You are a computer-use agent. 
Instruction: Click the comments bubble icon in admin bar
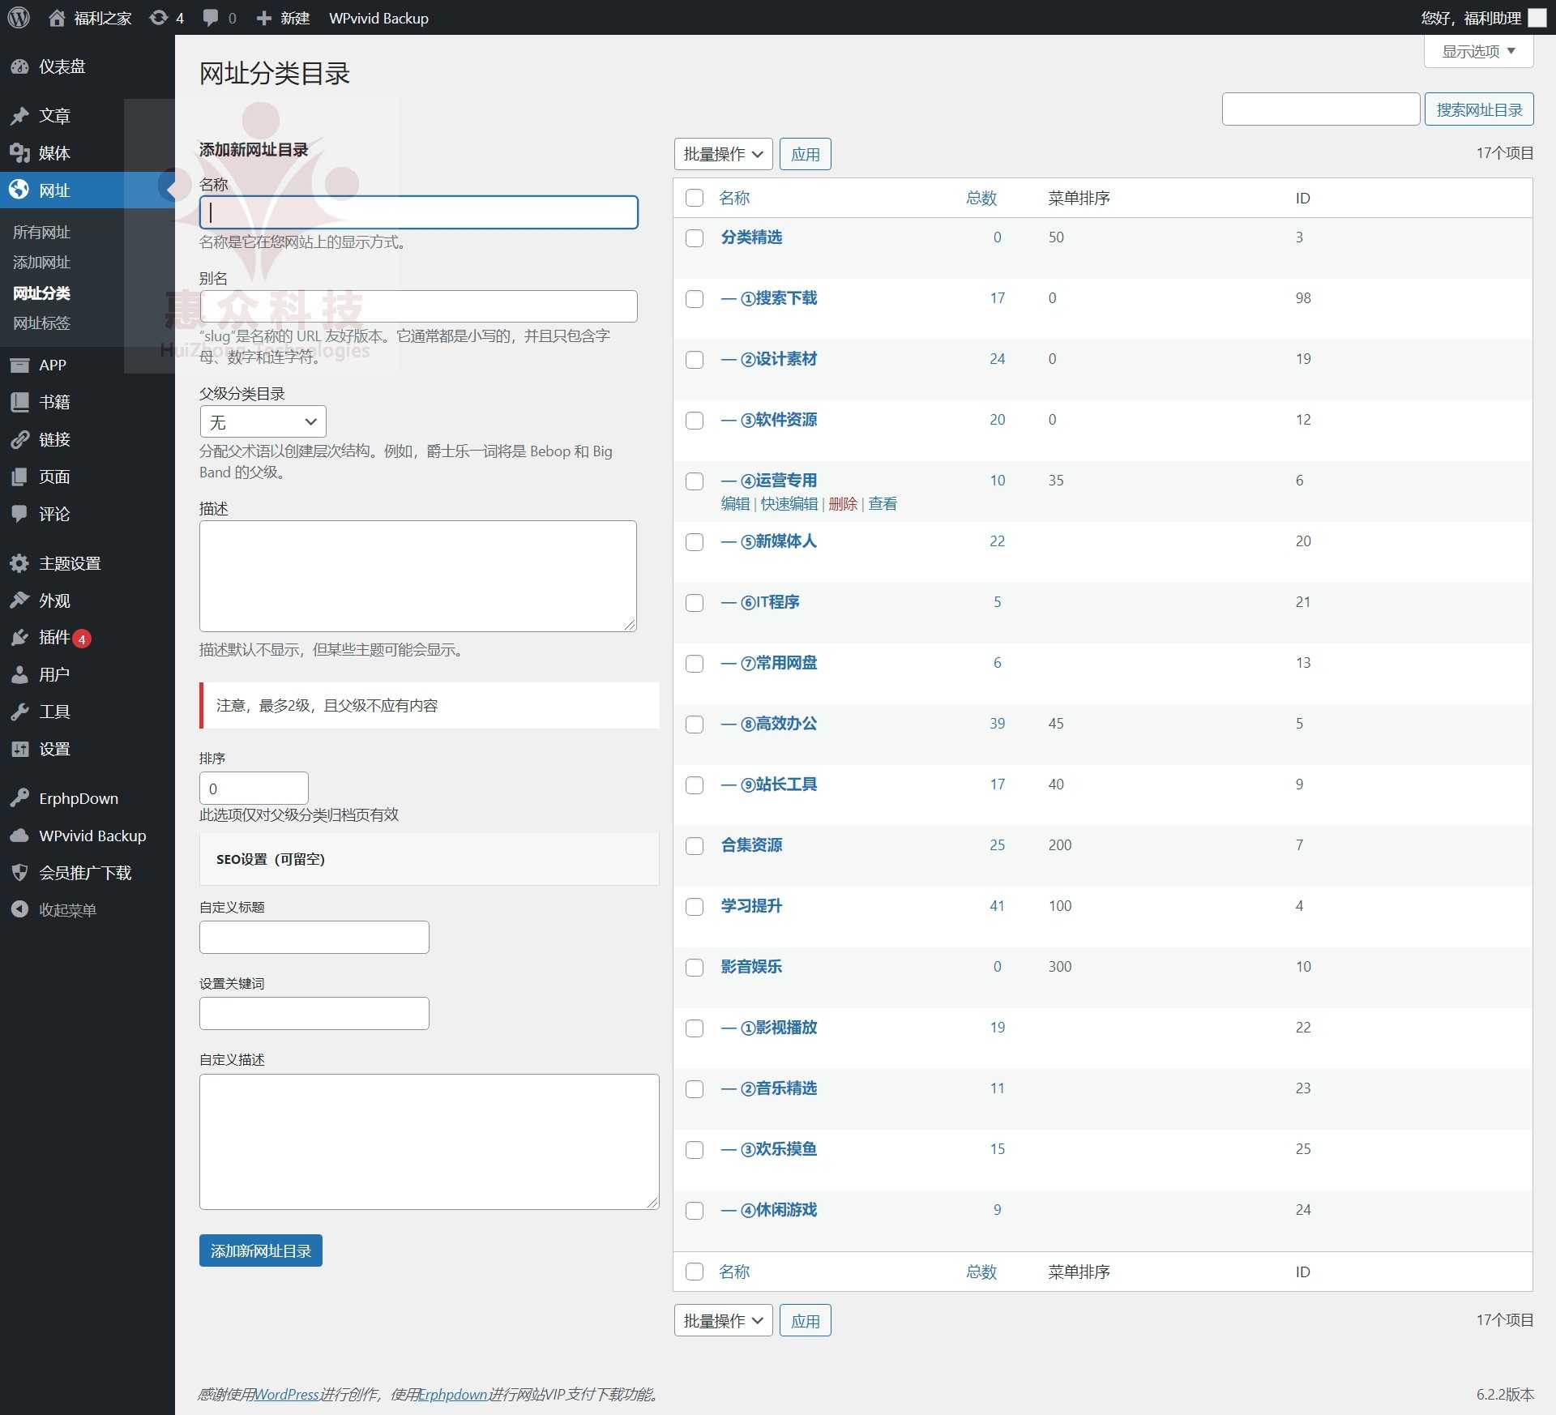tap(211, 17)
